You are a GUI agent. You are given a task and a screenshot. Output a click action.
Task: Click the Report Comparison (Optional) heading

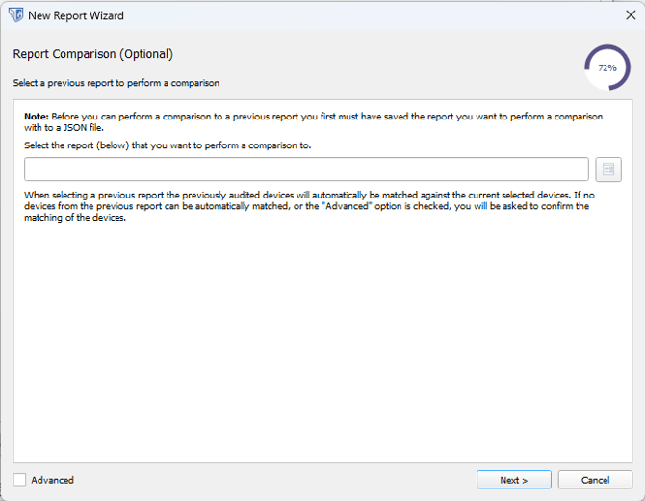click(x=93, y=54)
